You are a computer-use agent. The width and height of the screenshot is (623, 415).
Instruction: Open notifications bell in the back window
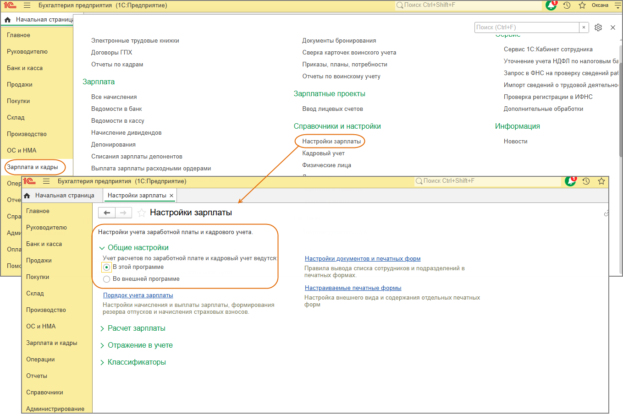(x=551, y=5)
